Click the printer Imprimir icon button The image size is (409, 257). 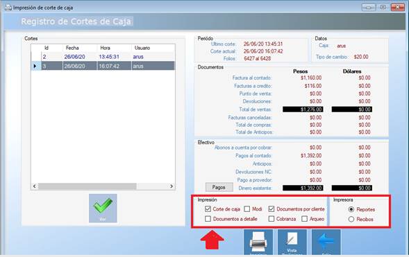[258, 242]
